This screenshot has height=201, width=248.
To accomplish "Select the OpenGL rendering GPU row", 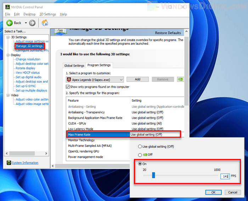I will point(98,151).
